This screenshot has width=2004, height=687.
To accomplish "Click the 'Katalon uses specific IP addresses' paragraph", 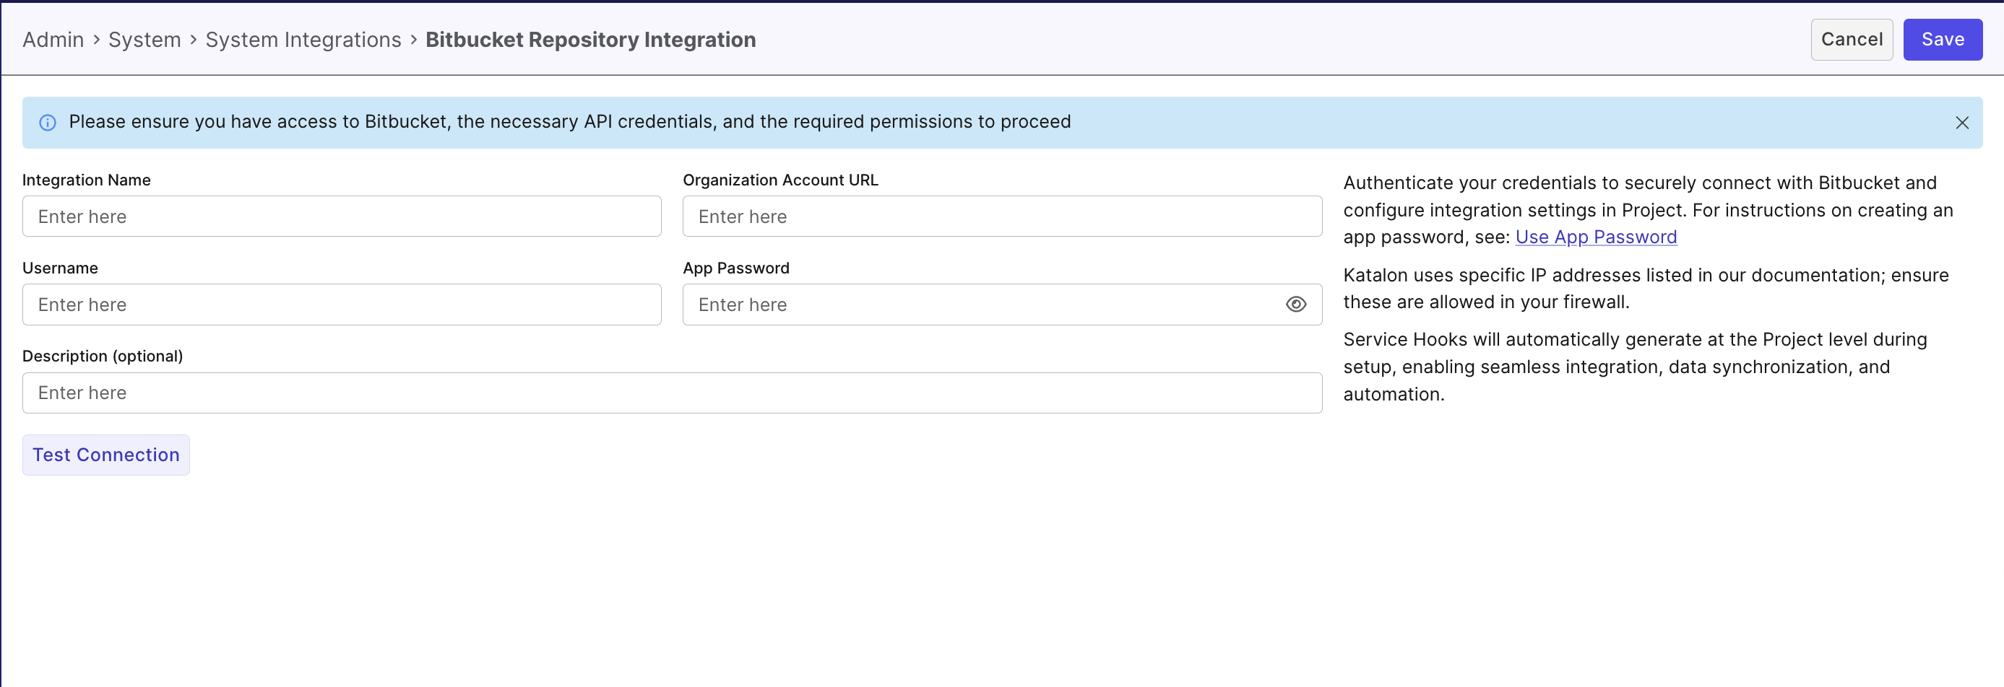I will pos(1646,289).
